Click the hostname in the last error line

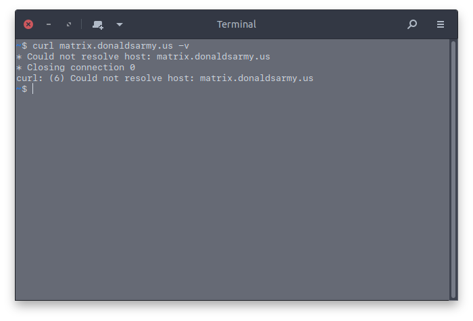click(x=257, y=78)
